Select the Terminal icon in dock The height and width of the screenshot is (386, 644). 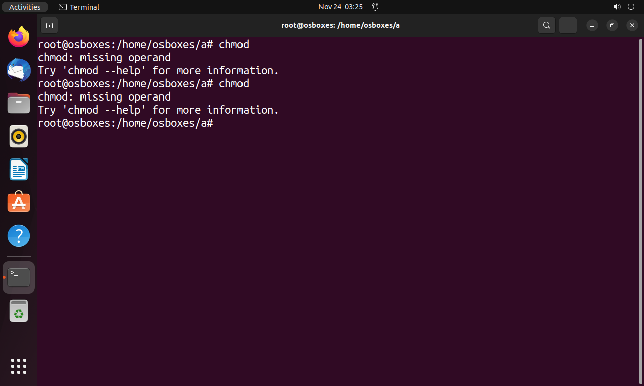click(19, 277)
